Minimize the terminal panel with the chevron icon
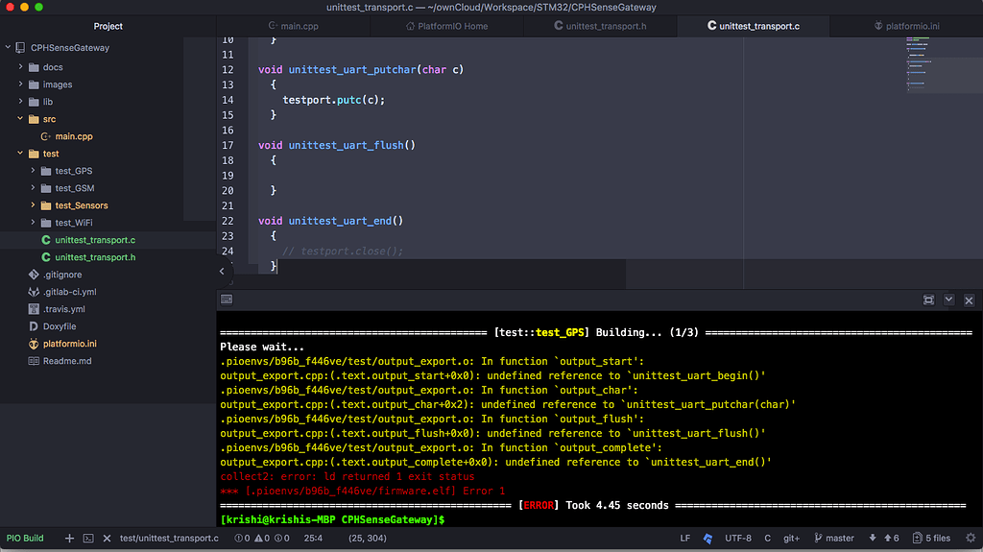The height and width of the screenshot is (552, 983). [948, 300]
